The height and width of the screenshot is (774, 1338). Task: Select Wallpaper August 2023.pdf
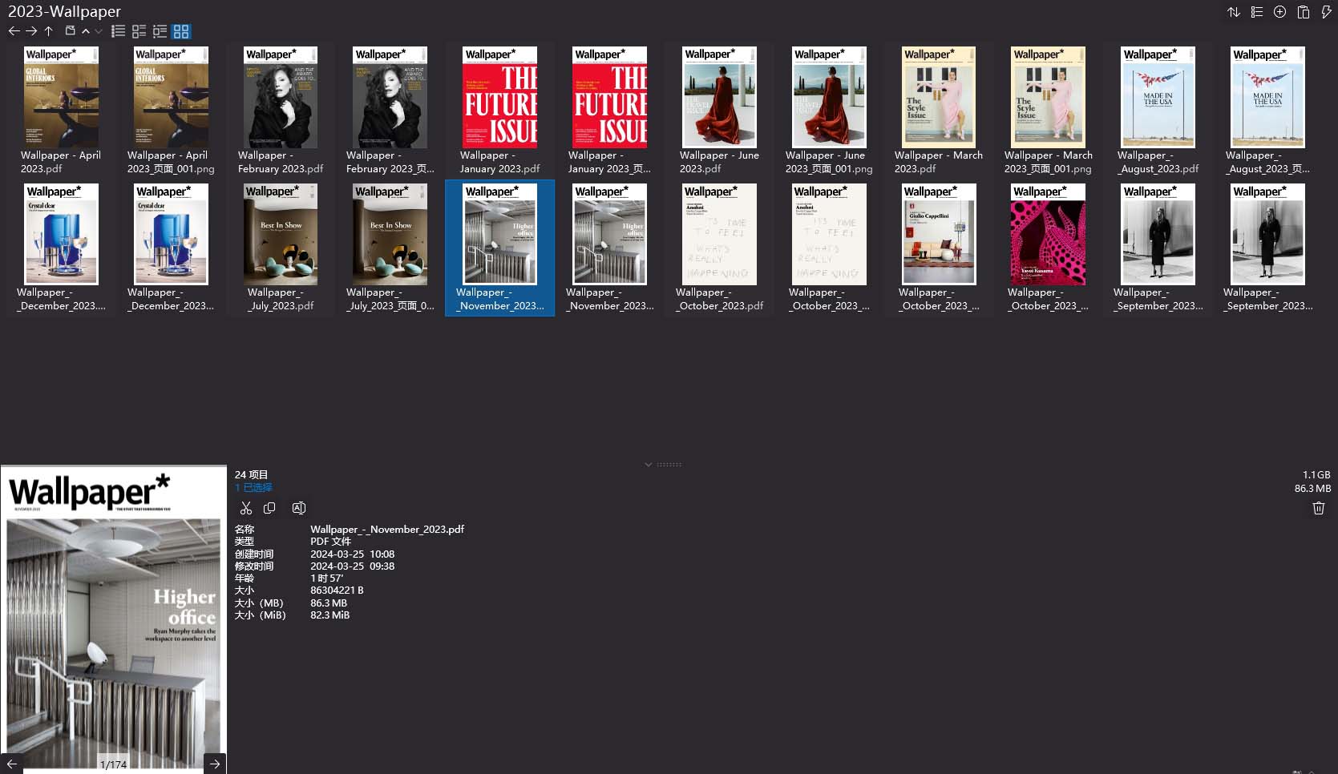pyautogui.click(x=1158, y=111)
